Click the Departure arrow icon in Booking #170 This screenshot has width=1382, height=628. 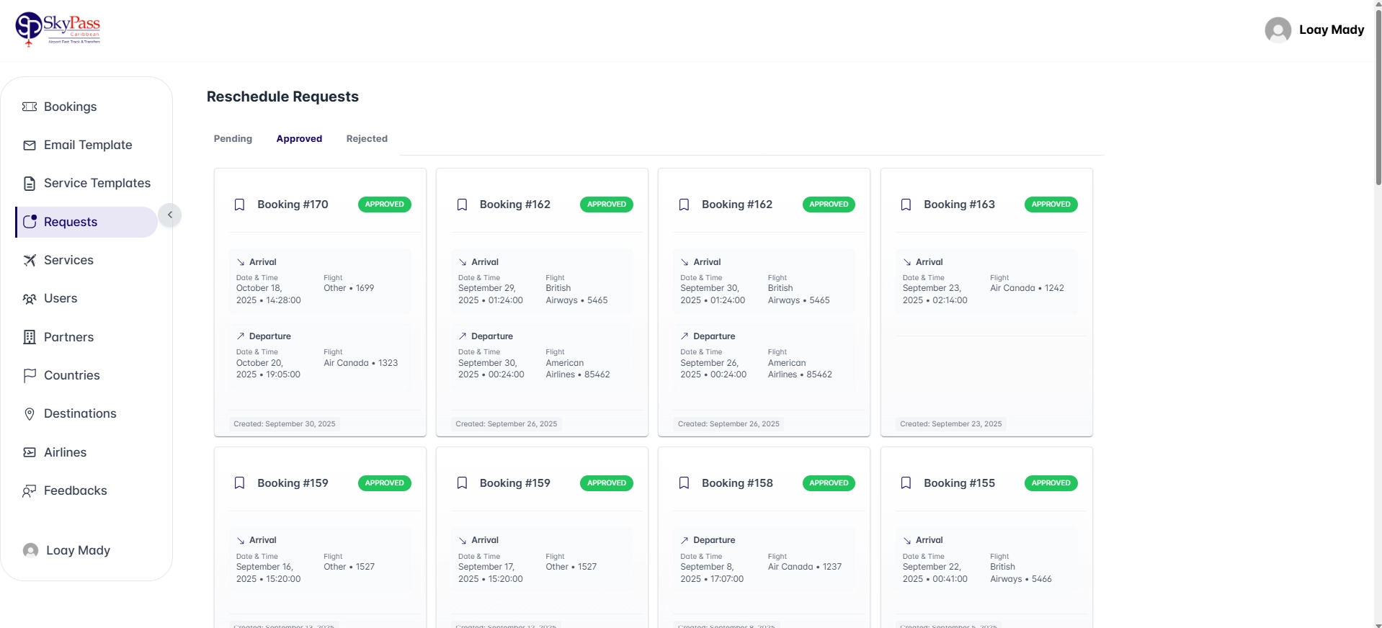pyautogui.click(x=241, y=336)
